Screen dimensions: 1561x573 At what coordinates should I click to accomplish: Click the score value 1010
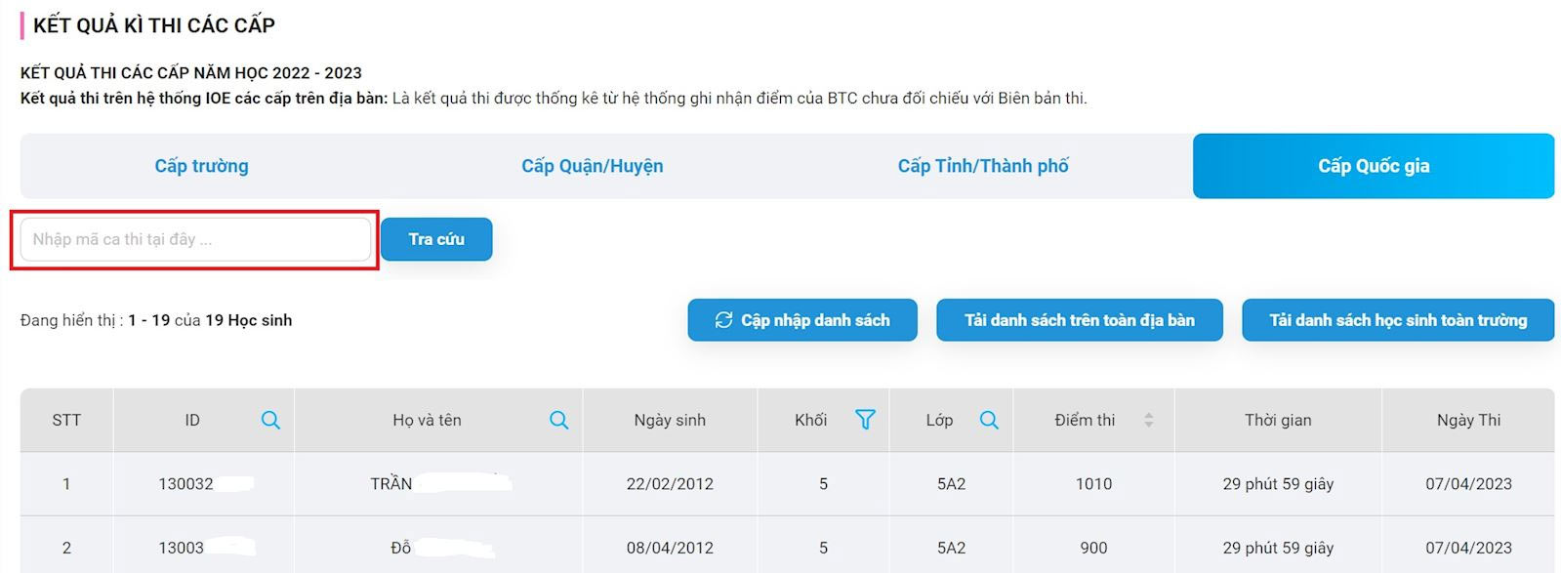point(1093,483)
